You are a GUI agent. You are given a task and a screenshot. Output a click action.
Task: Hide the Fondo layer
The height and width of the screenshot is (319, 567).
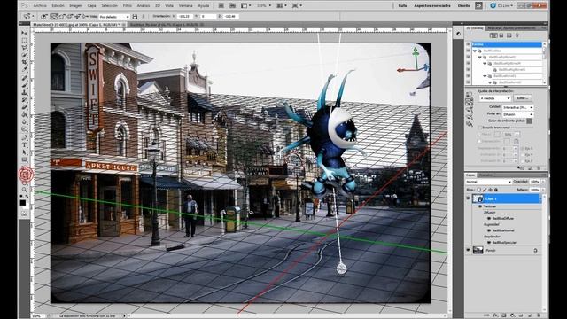[x=469, y=250]
